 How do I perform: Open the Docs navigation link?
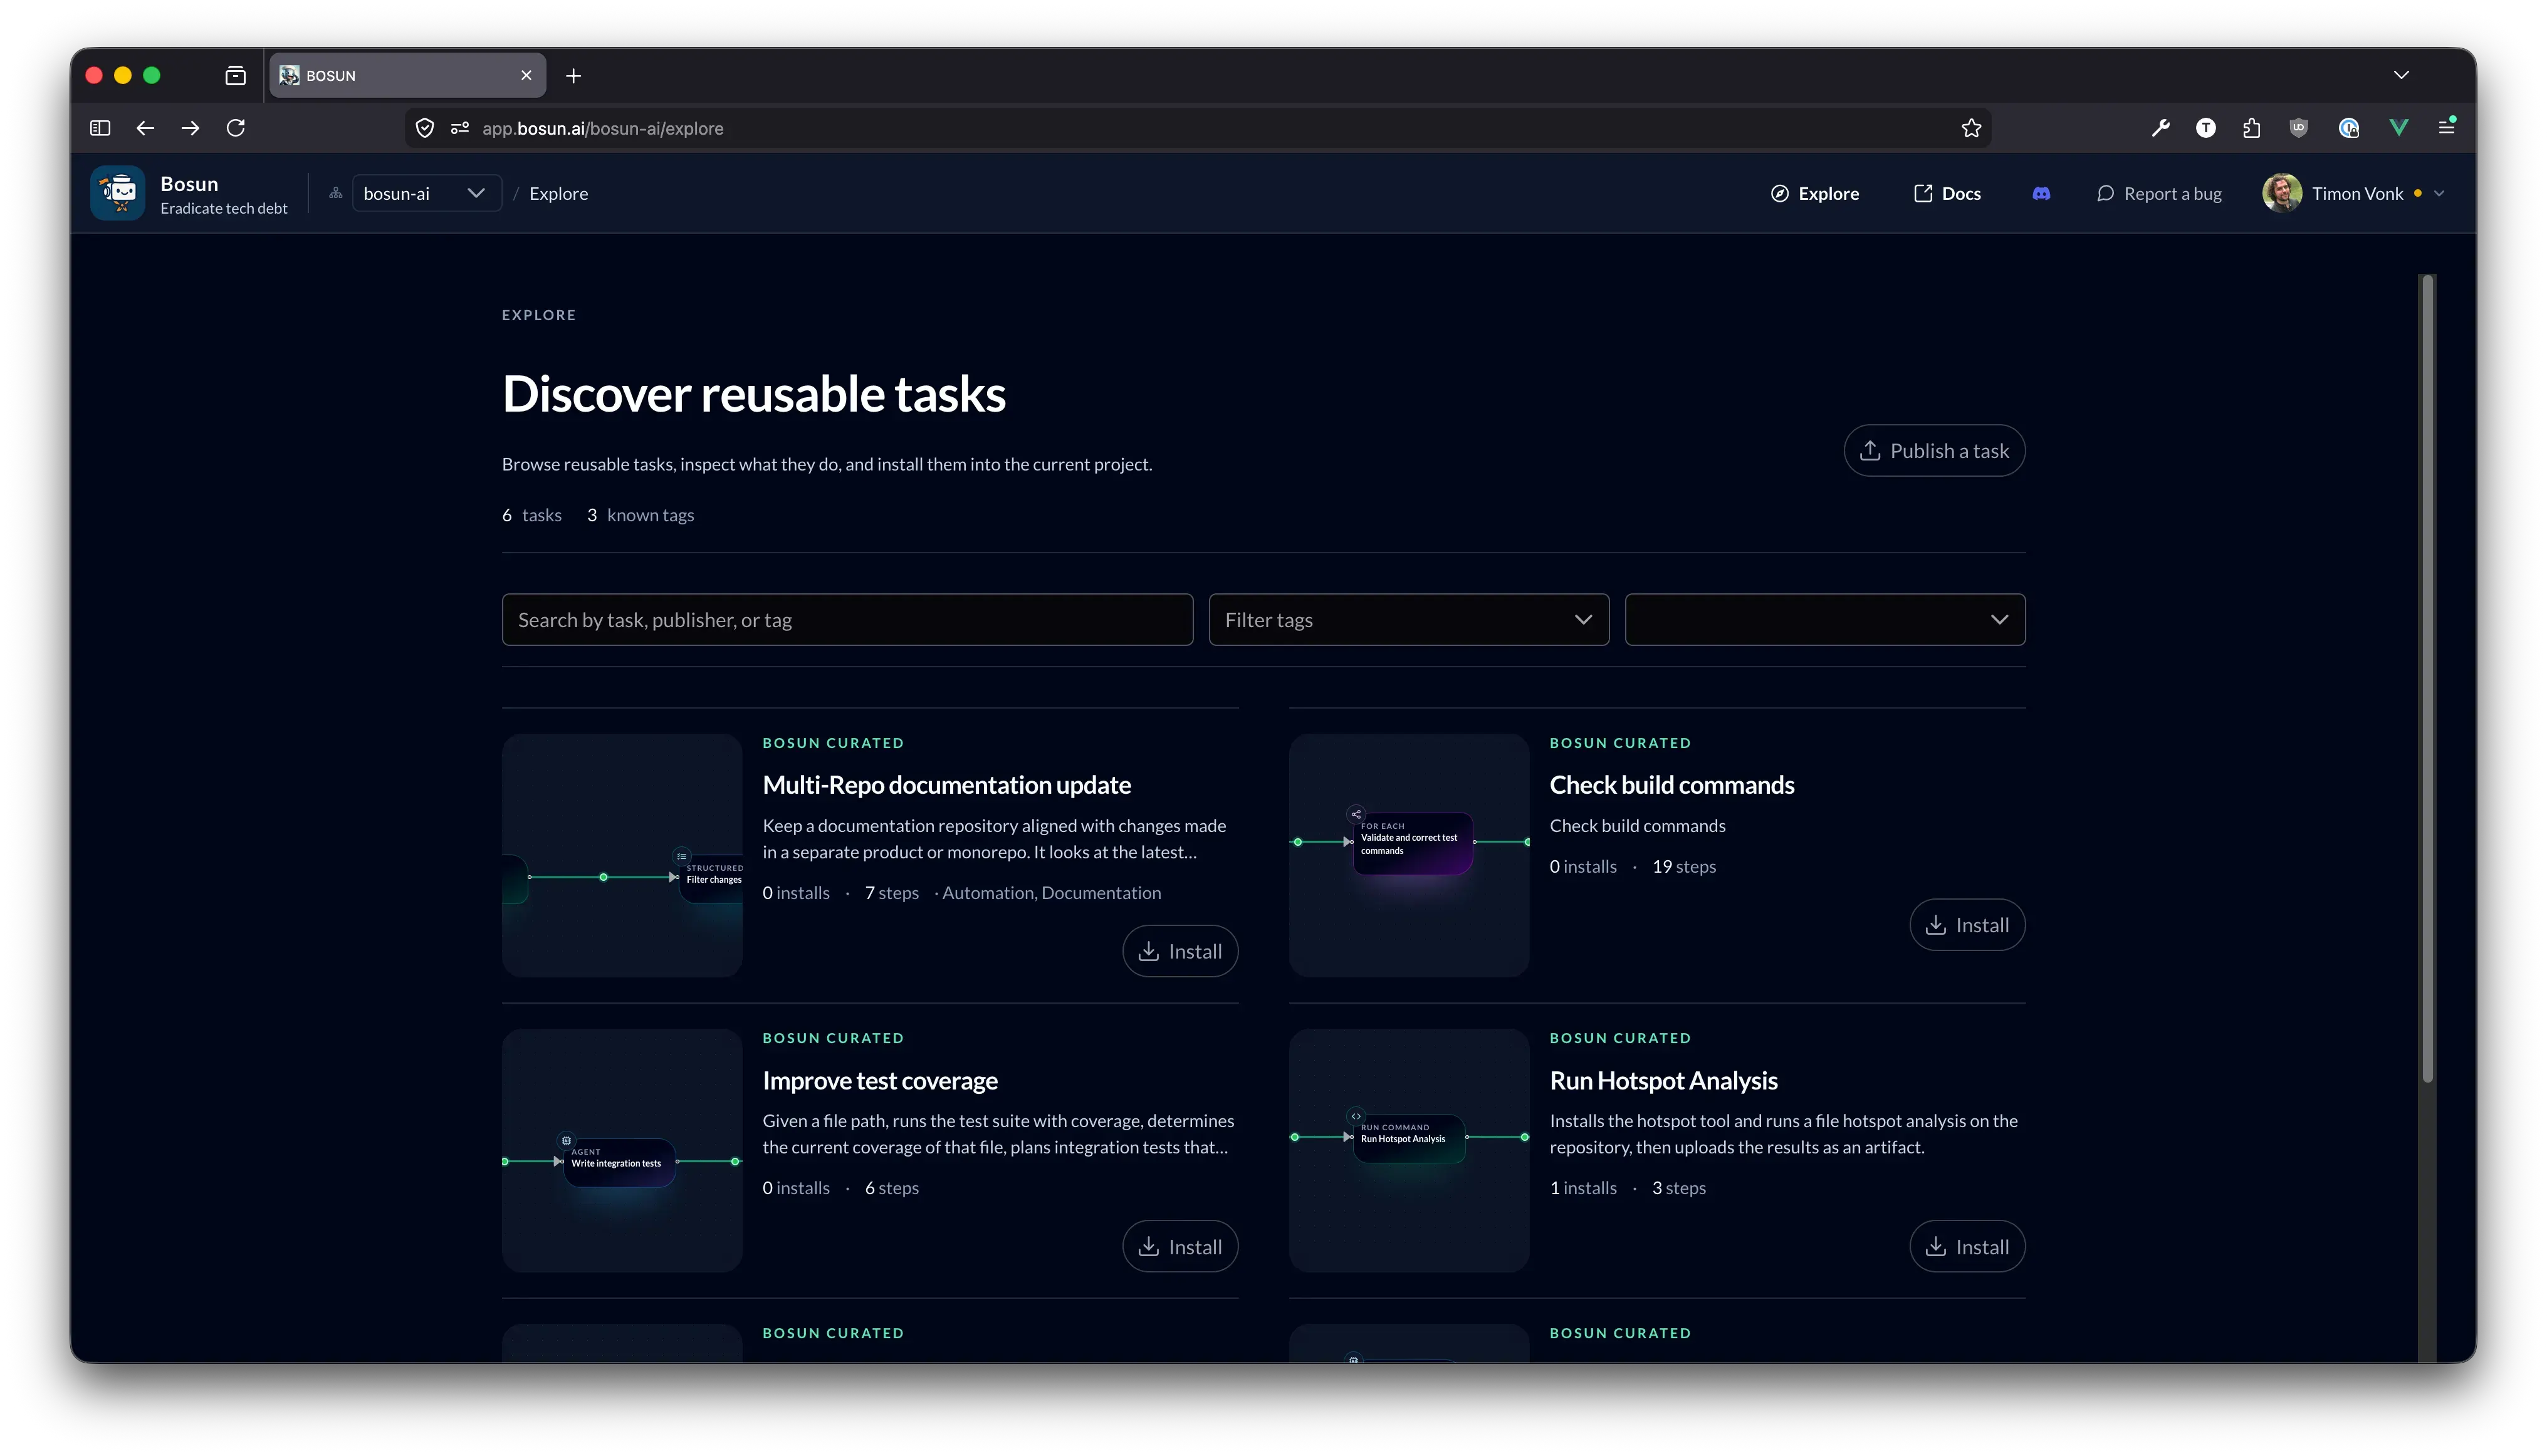(x=1947, y=193)
